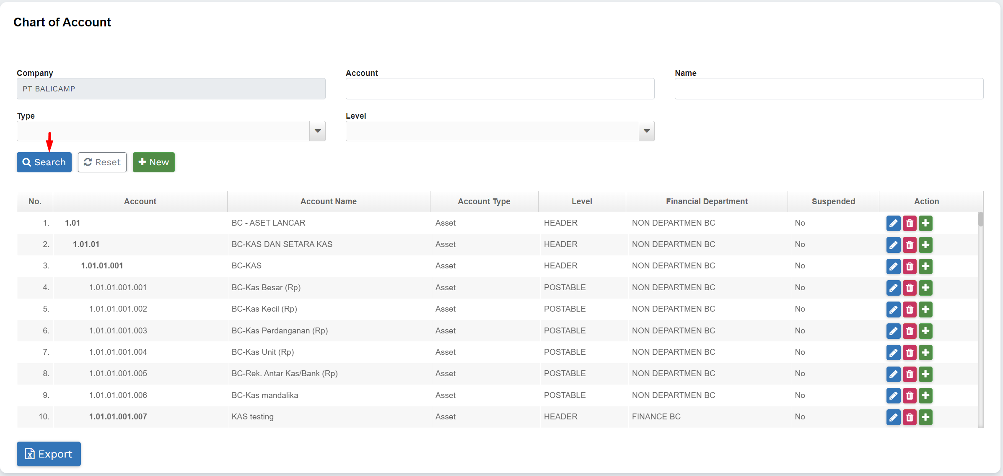
Task: Click the Type combo box field
Action: [163, 131]
